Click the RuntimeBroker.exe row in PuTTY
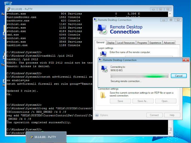Image resolution: width=191 pixels, height=143 pixels. click(x=43, y=17)
